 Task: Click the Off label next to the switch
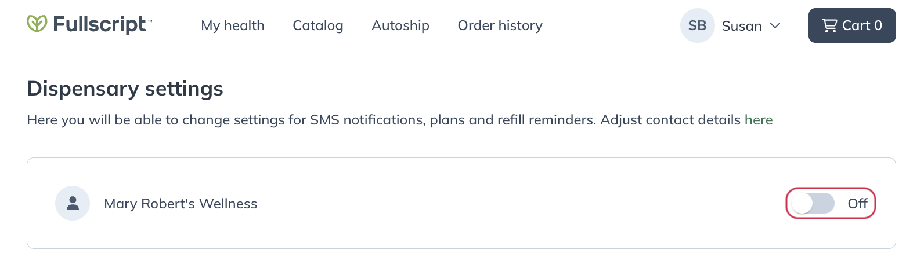pyautogui.click(x=857, y=203)
